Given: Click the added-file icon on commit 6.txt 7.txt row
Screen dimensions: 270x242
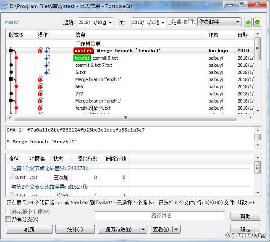Looking at the screenshot, I should [47, 65].
